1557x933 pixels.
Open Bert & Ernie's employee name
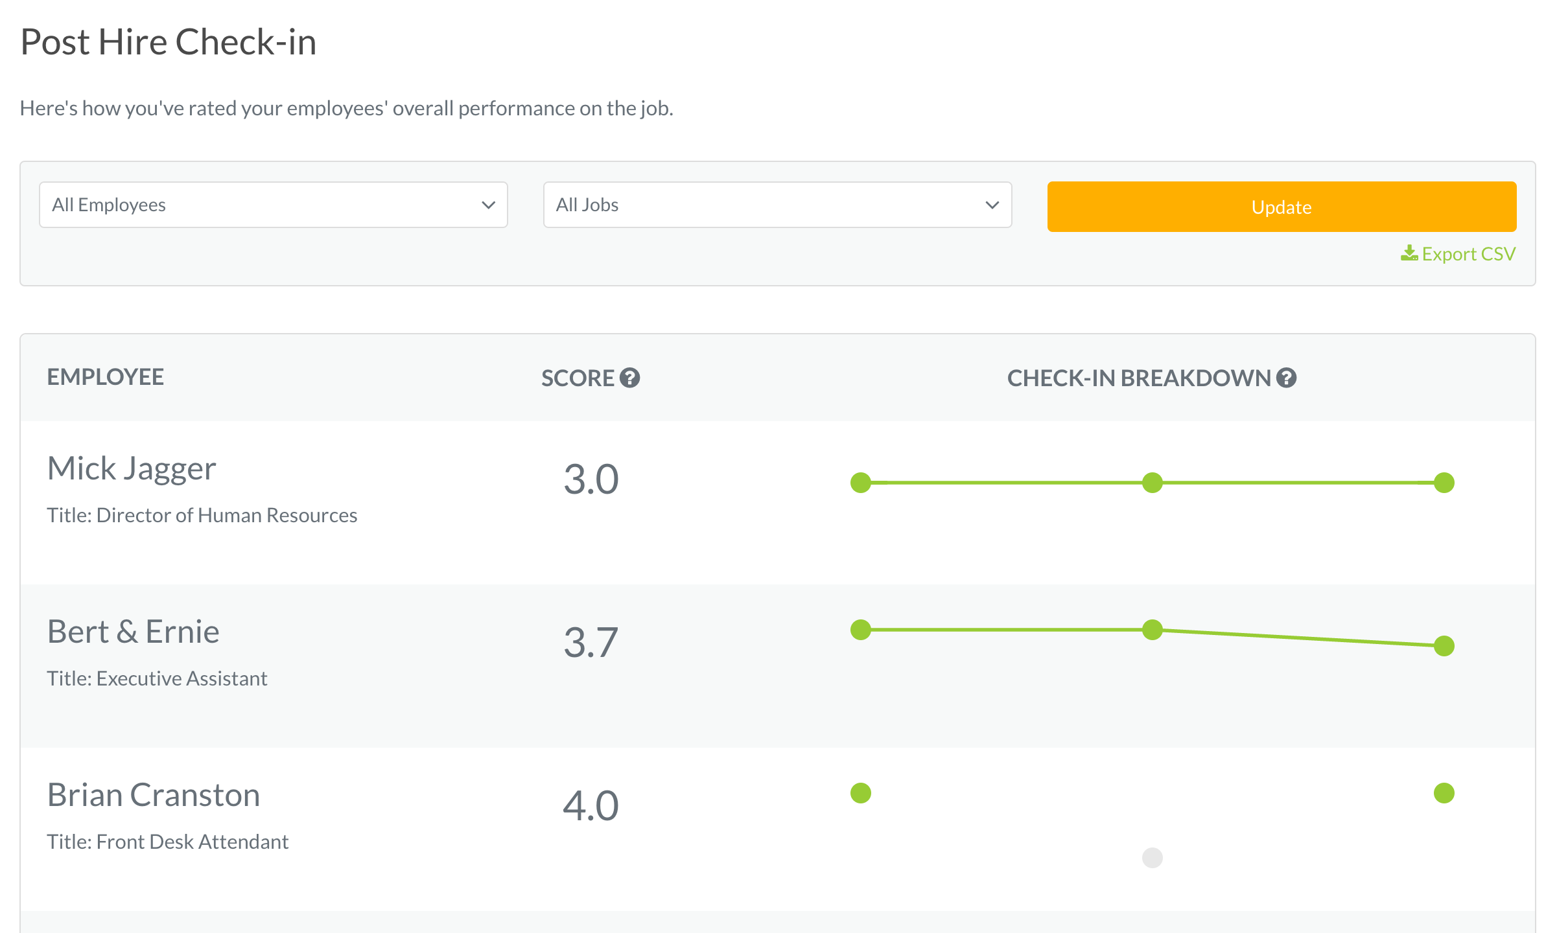pyautogui.click(x=134, y=632)
